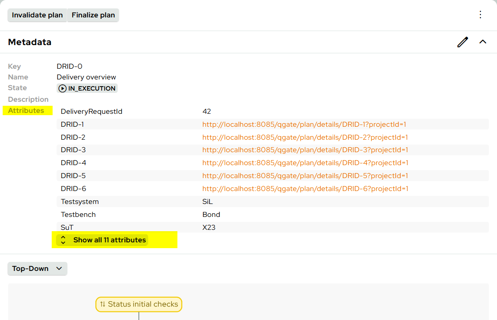The width and height of the screenshot is (497, 320).
Task: Open the DRID-4 plan details link
Action: pyautogui.click(x=305, y=163)
